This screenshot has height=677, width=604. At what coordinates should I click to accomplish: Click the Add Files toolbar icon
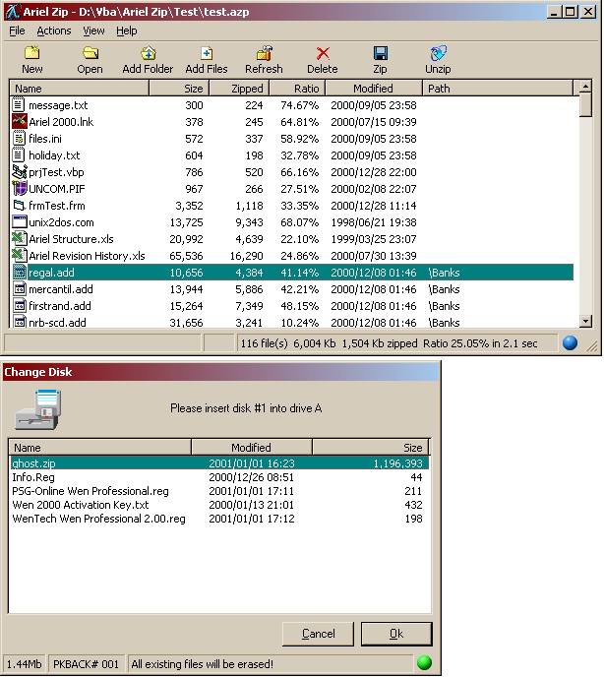[207, 54]
